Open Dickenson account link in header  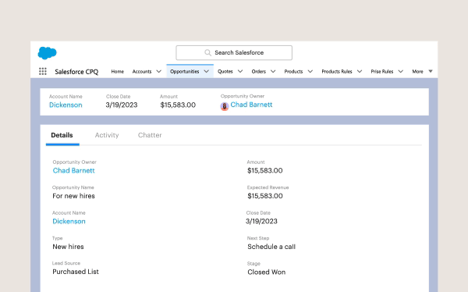click(66, 105)
